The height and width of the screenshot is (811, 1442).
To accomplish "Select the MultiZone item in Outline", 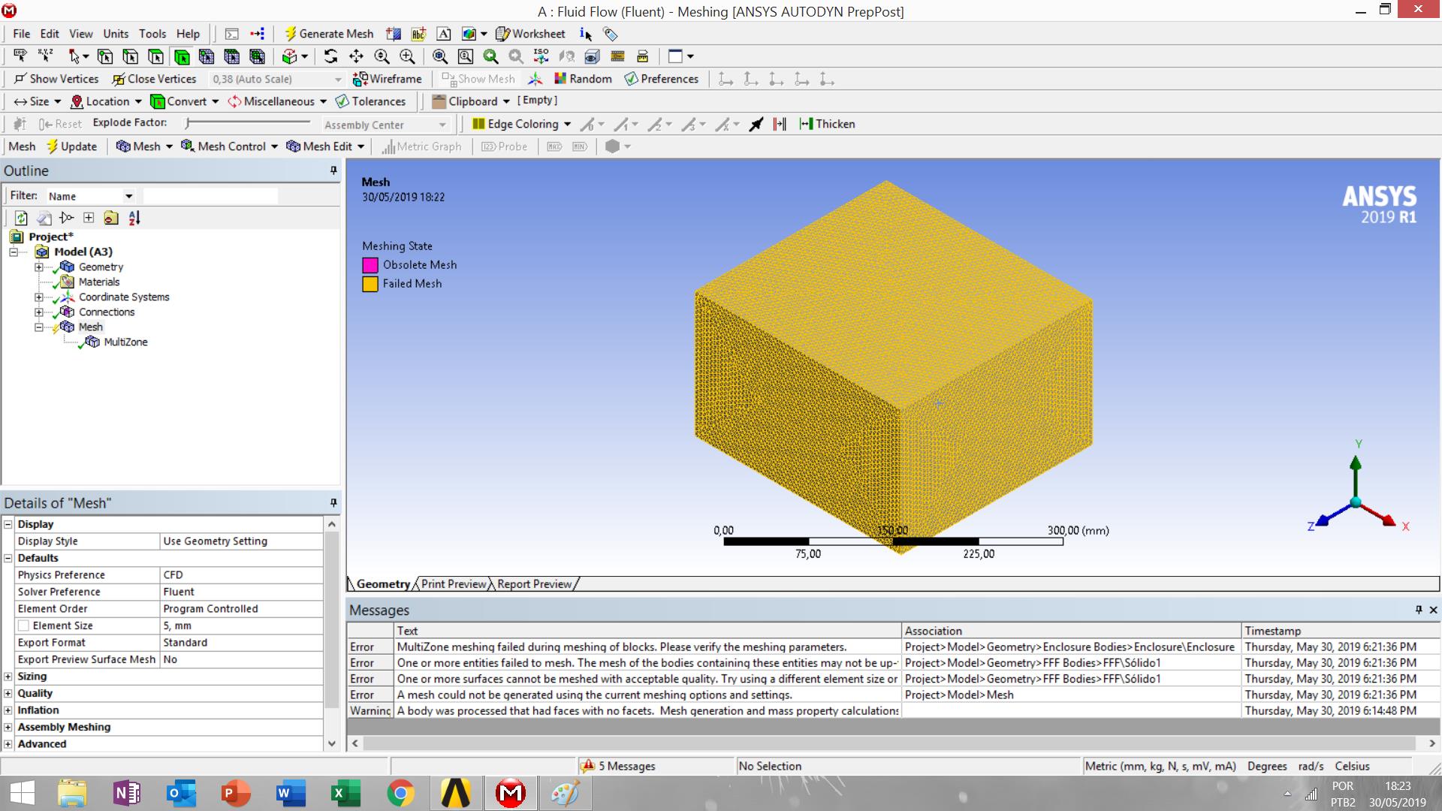I will (125, 342).
